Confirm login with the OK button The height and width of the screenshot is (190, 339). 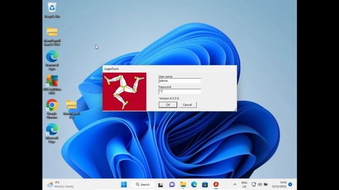(x=168, y=104)
